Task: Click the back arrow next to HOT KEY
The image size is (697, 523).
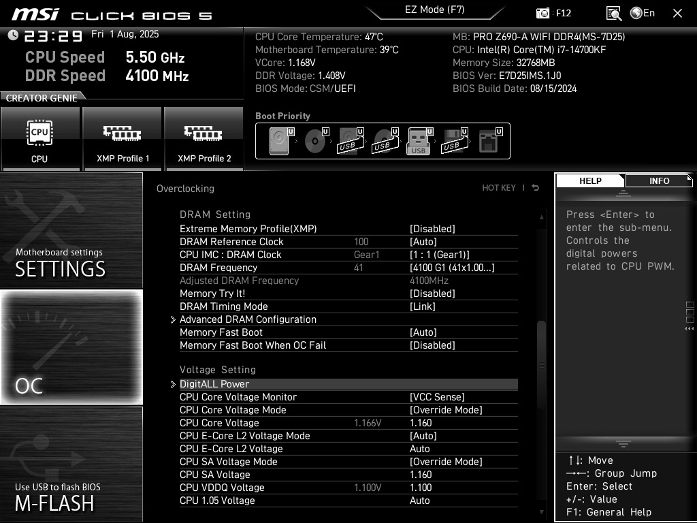Action: (x=536, y=188)
